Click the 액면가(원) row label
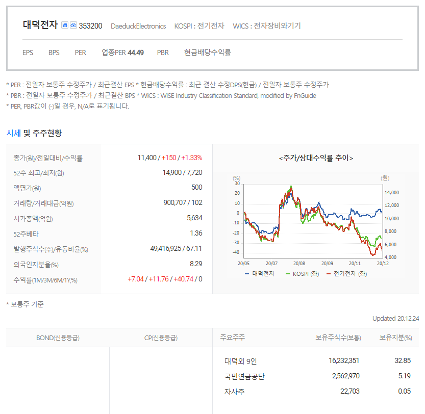The width and height of the screenshot is (425, 414). pyautogui.click(x=27, y=188)
